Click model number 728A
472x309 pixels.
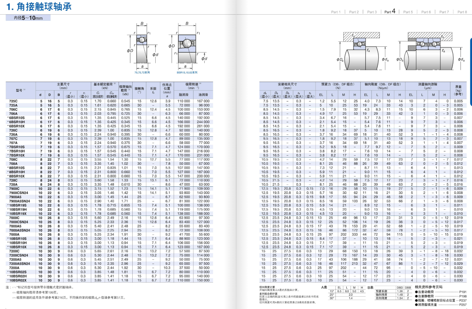[13, 185]
